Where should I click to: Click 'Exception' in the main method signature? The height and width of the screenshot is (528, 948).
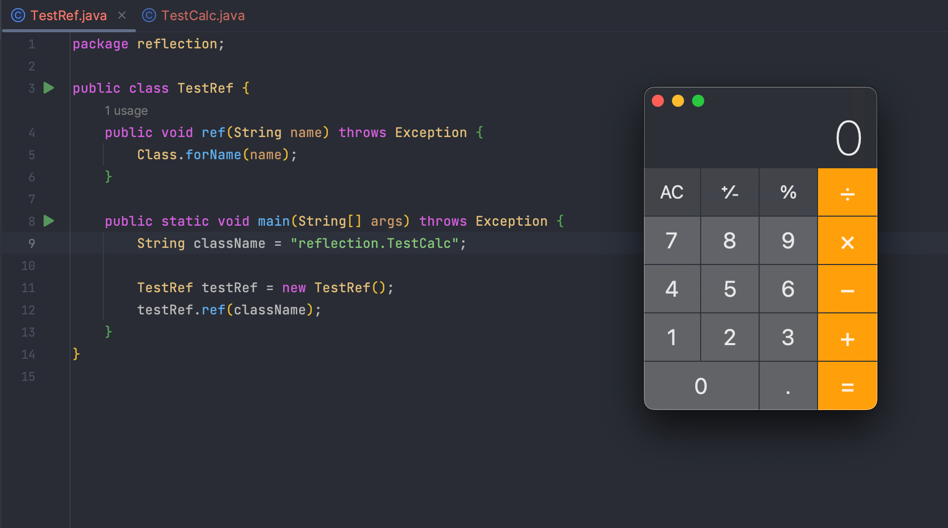[511, 221]
